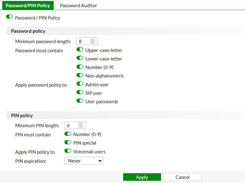Decrease minimum password length with down arrow
This screenshot has width=245, height=183.
(x=93, y=43)
